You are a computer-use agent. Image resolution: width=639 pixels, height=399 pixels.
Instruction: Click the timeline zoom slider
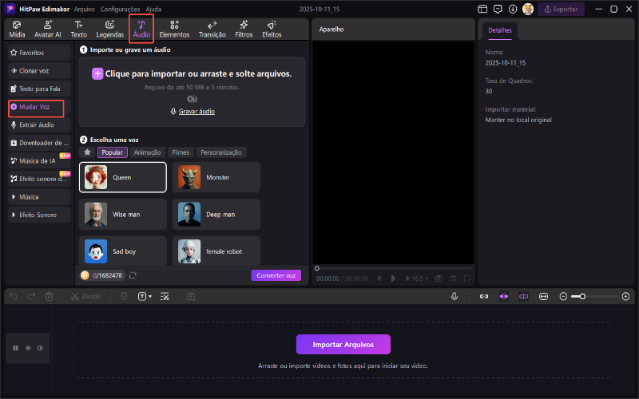pyautogui.click(x=594, y=296)
